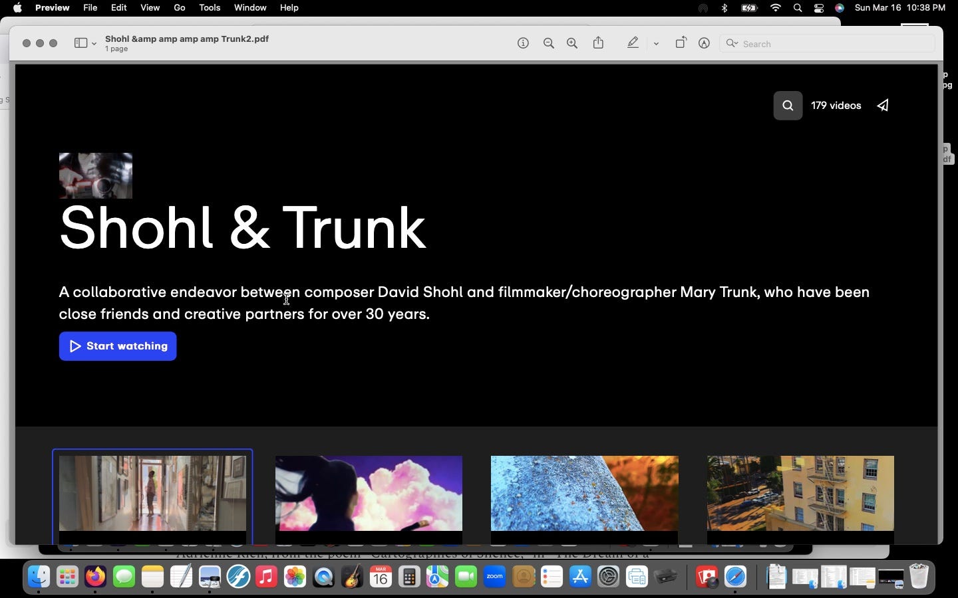Open the App Store from the Dock
The width and height of the screenshot is (958, 598).
[x=580, y=577]
